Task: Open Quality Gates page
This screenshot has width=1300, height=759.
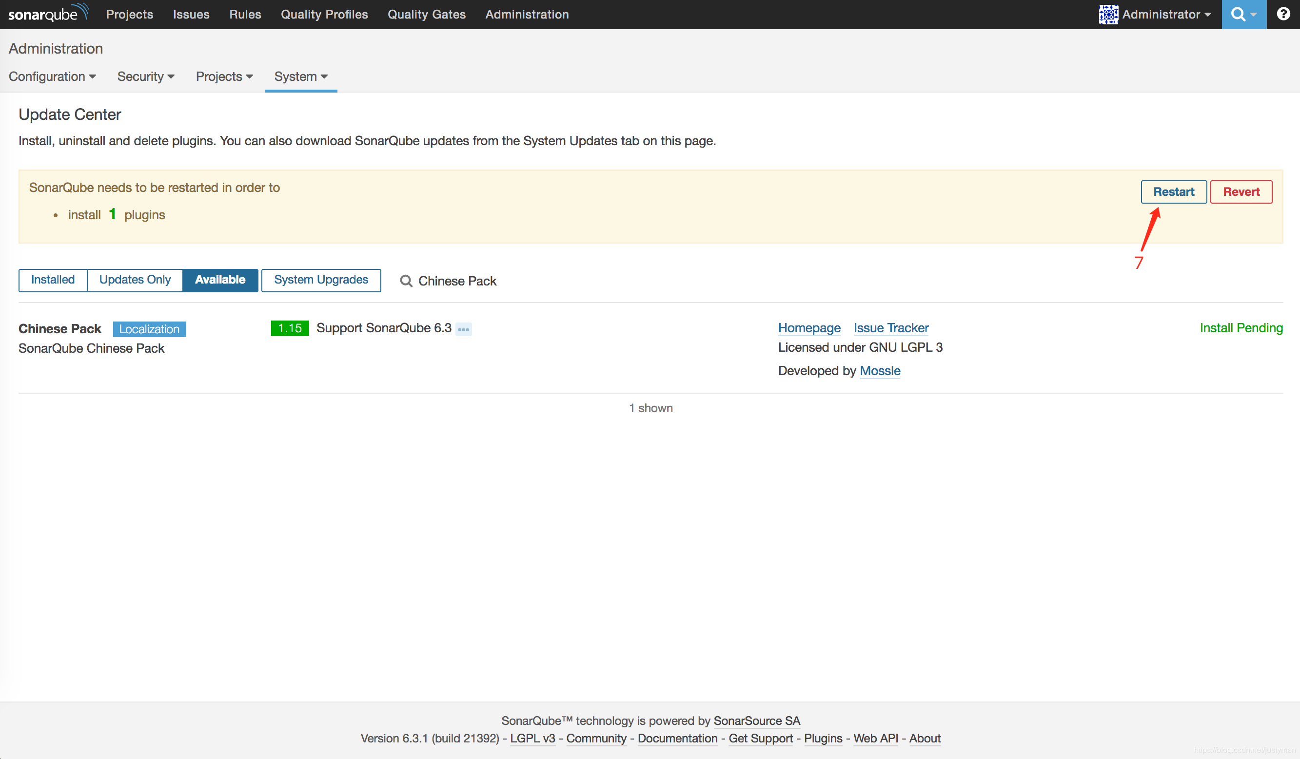Action: [x=427, y=15]
